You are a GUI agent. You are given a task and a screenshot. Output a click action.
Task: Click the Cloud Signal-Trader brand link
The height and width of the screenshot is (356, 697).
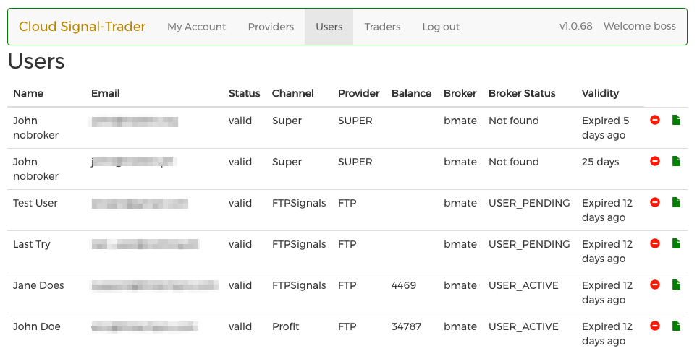click(x=82, y=27)
